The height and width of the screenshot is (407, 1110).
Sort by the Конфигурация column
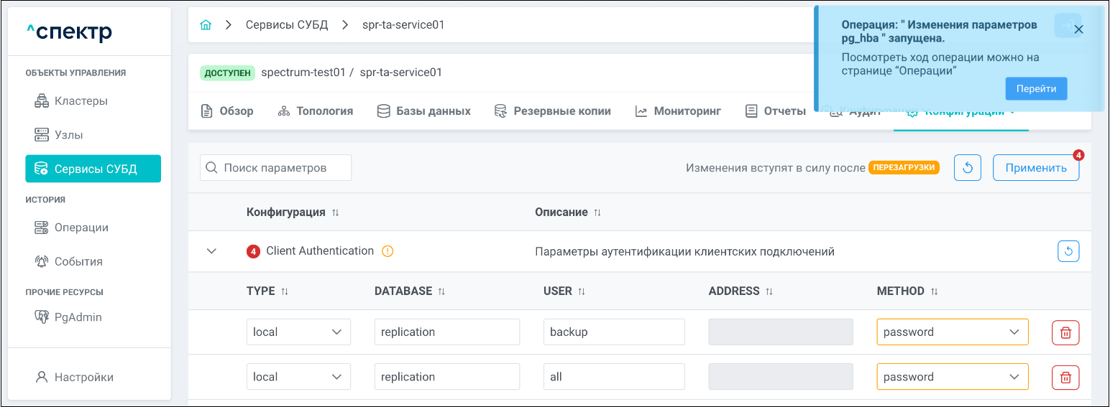pos(335,213)
